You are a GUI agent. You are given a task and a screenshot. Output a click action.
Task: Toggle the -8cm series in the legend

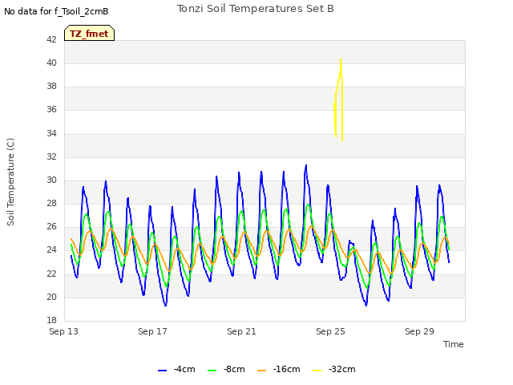pos(226,369)
